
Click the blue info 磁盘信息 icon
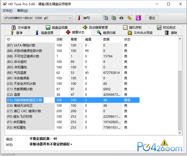(37, 33)
